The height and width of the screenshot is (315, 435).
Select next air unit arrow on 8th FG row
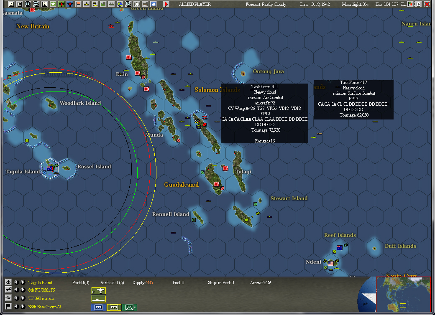[x=23, y=290]
